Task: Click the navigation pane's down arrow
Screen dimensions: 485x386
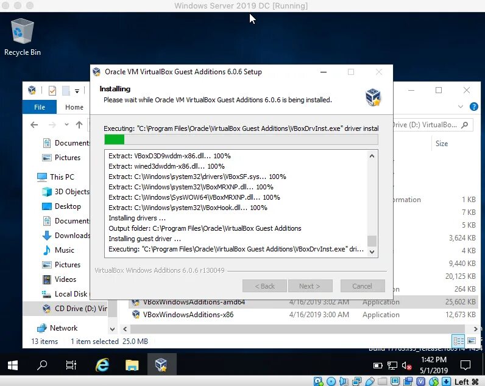Action: [x=113, y=329]
